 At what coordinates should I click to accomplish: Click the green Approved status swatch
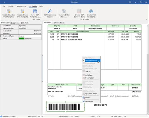tap(21, 38)
